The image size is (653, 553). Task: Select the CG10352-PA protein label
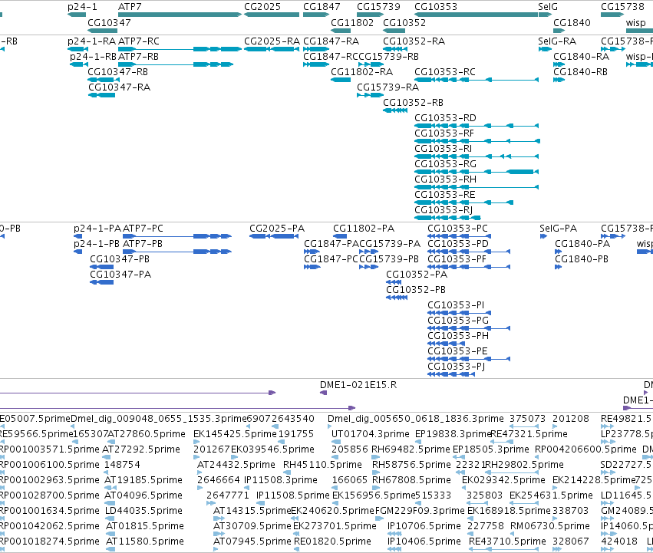click(x=417, y=275)
